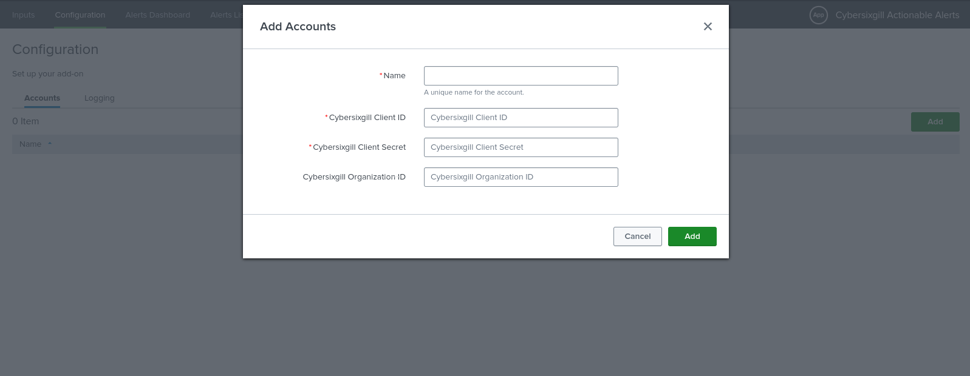The width and height of the screenshot is (970, 376).
Task: Click the Name field label
Action: click(394, 76)
